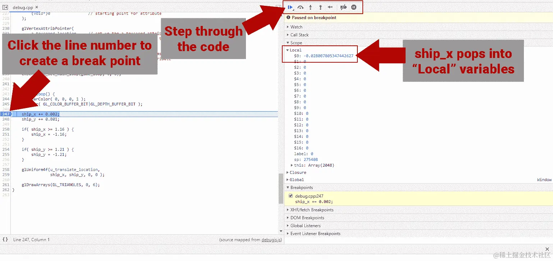The image size is (553, 261).
Task: Step over next function call
Action: point(300,7)
